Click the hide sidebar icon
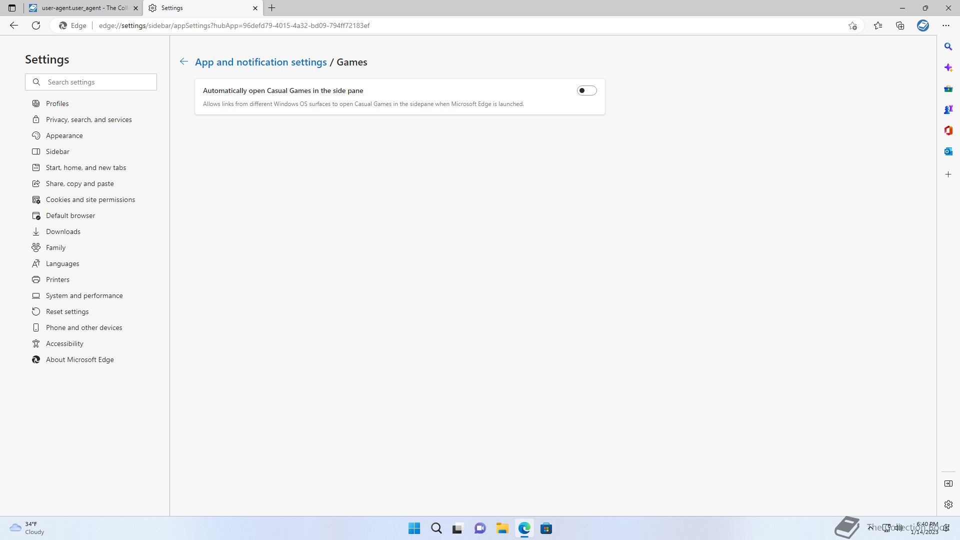 coord(948,483)
